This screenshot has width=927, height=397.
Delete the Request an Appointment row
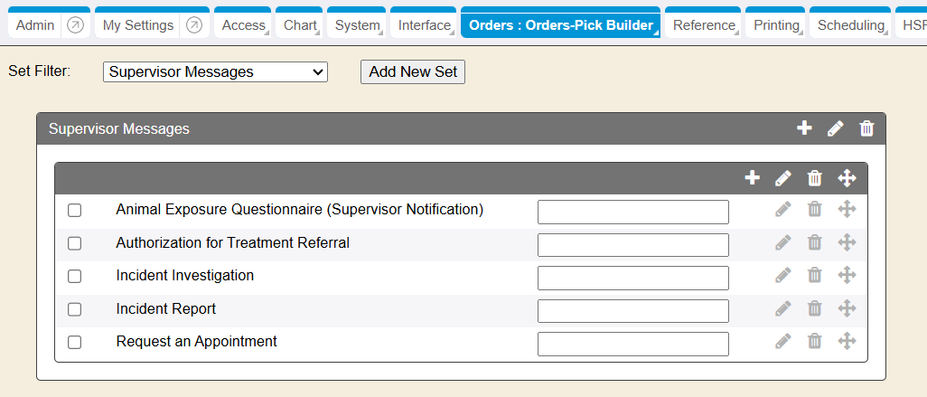pyautogui.click(x=814, y=341)
